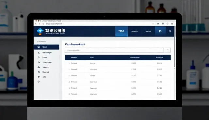Click the icon of the seventh sidebar item

tap(39, 77)
